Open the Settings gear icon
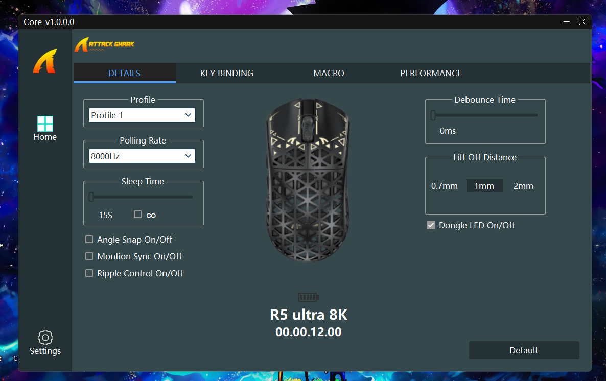The height and width of the screenshot is (381, 606). (45, 338)
